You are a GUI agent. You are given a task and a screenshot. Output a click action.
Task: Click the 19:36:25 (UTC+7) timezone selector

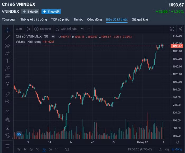[x=140, y=149]
